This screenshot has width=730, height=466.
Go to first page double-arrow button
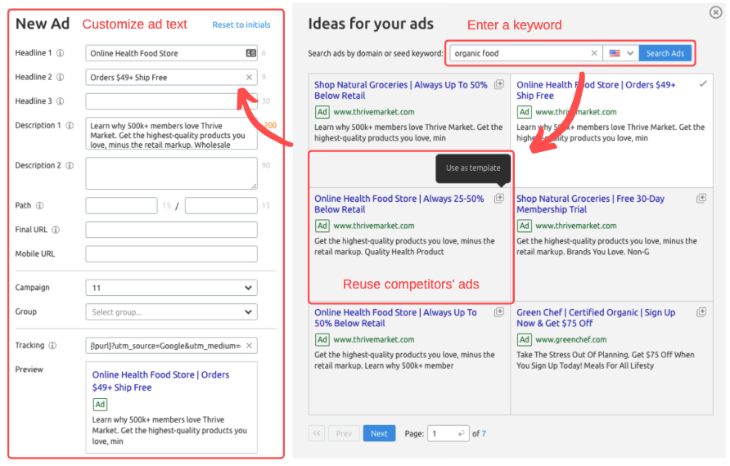pos(317,433)
